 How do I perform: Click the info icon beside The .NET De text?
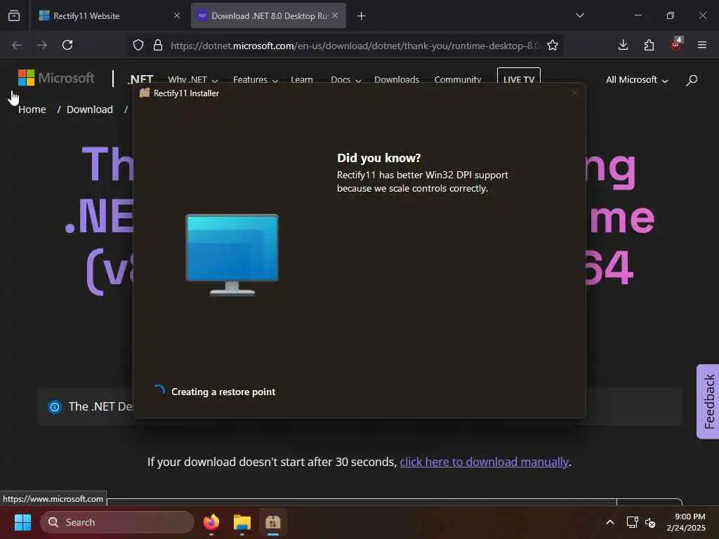click(55, 406)
